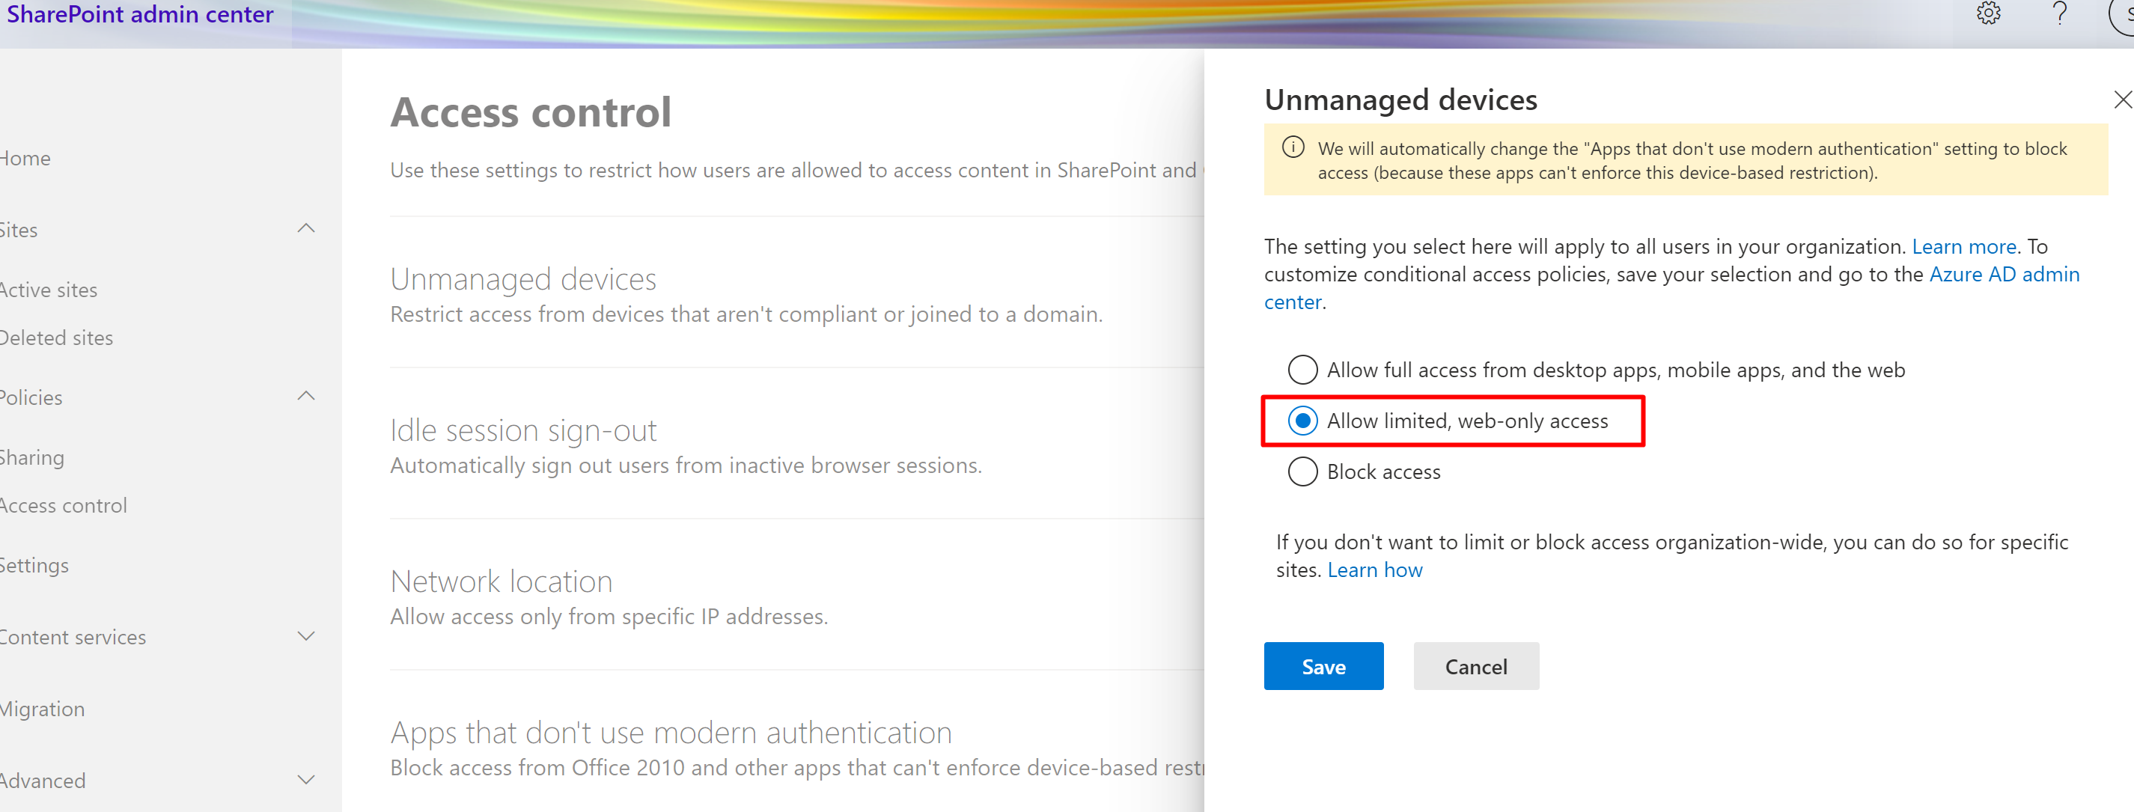This screenshot has height=812, width=2134.
Task: Follow the Learn how link
Action: point(1374,570)
